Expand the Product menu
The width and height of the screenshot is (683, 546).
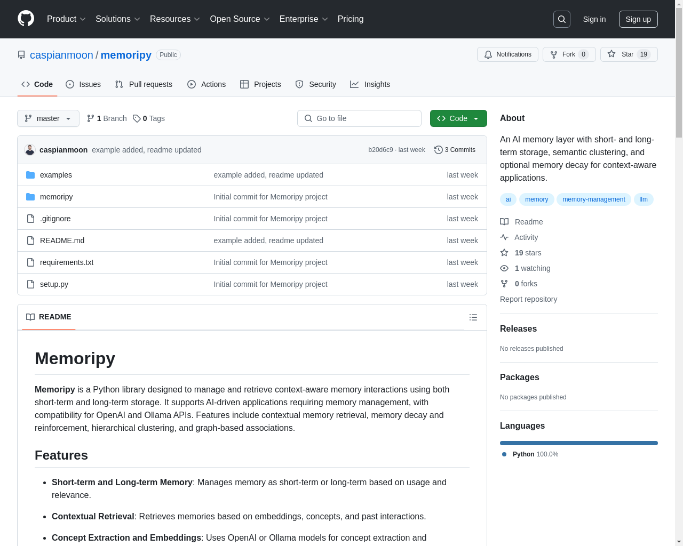point(66,19)
